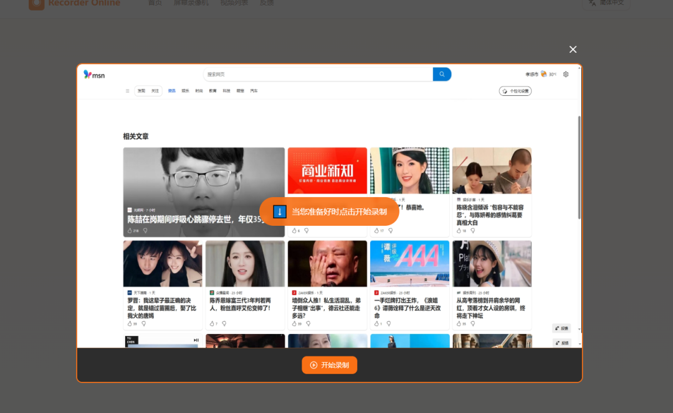
Task: Dislike the 墙倒众人推 article
Action: (308, 324)
